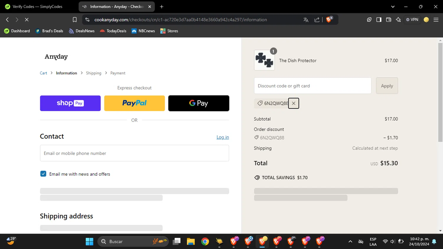Click the Apply discount button

pyautogui.click(x=387, y=86)
